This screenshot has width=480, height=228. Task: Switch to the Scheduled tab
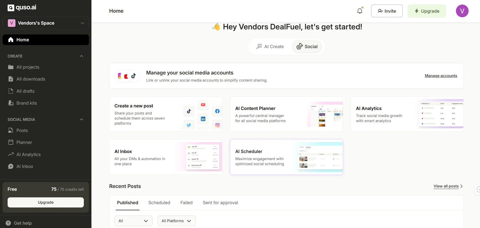click(159, 203)
